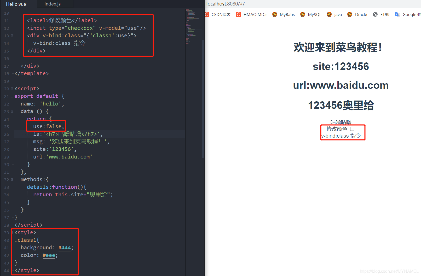The height and width of the screenshot is (276, 421).
Task: Collapse the .class1 rule at line 40
Action: point(12,240)
